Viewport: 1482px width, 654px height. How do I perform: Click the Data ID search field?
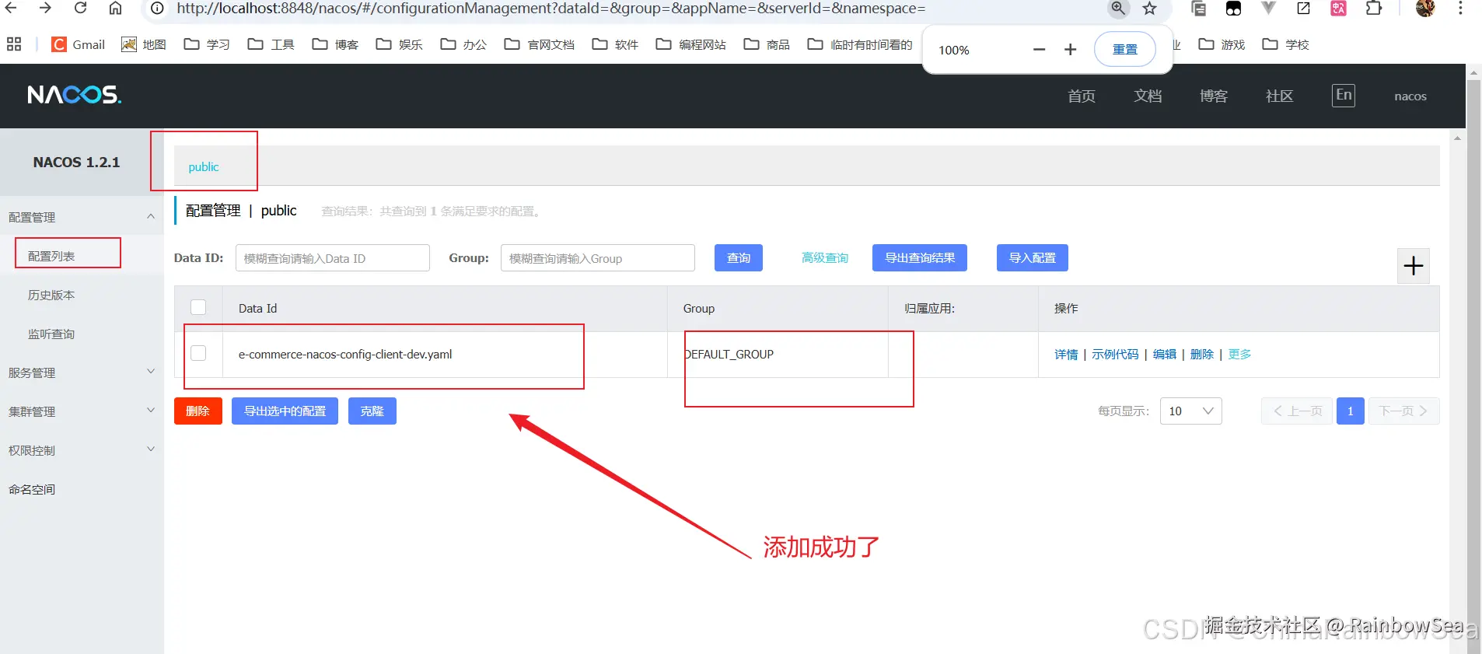[333, 258]
